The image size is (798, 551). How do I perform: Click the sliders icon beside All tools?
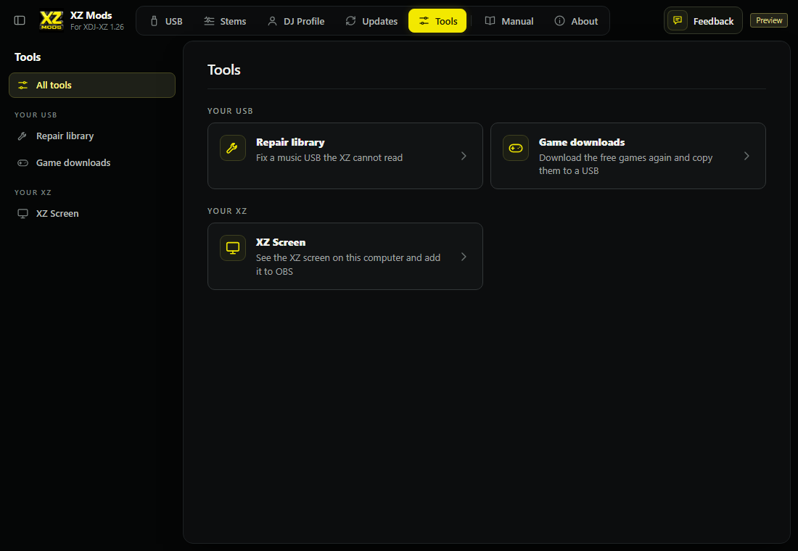[23, 85]
